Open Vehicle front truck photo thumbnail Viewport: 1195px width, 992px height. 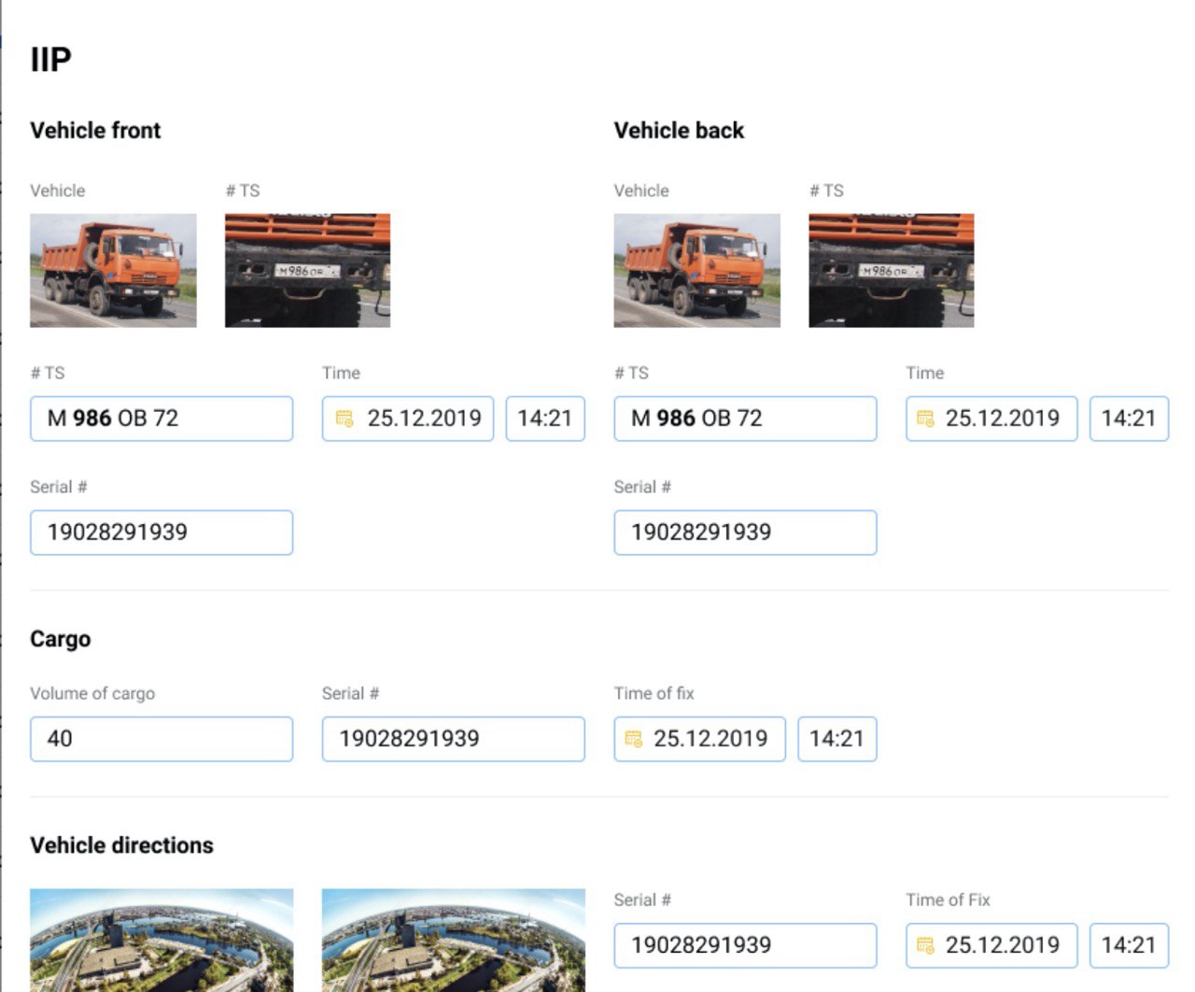click(x=113, y=270)
